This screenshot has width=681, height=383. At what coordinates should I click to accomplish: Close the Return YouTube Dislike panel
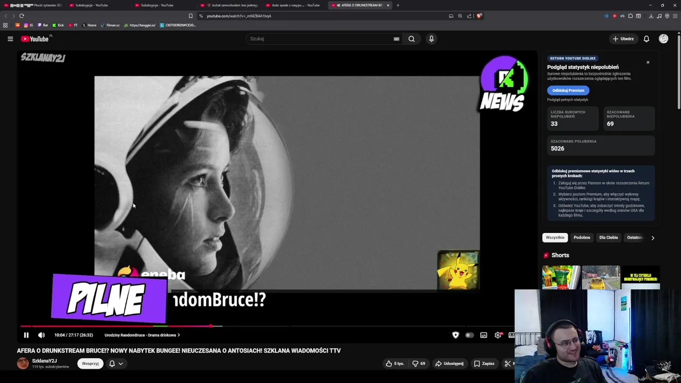[x=648, y=62]
